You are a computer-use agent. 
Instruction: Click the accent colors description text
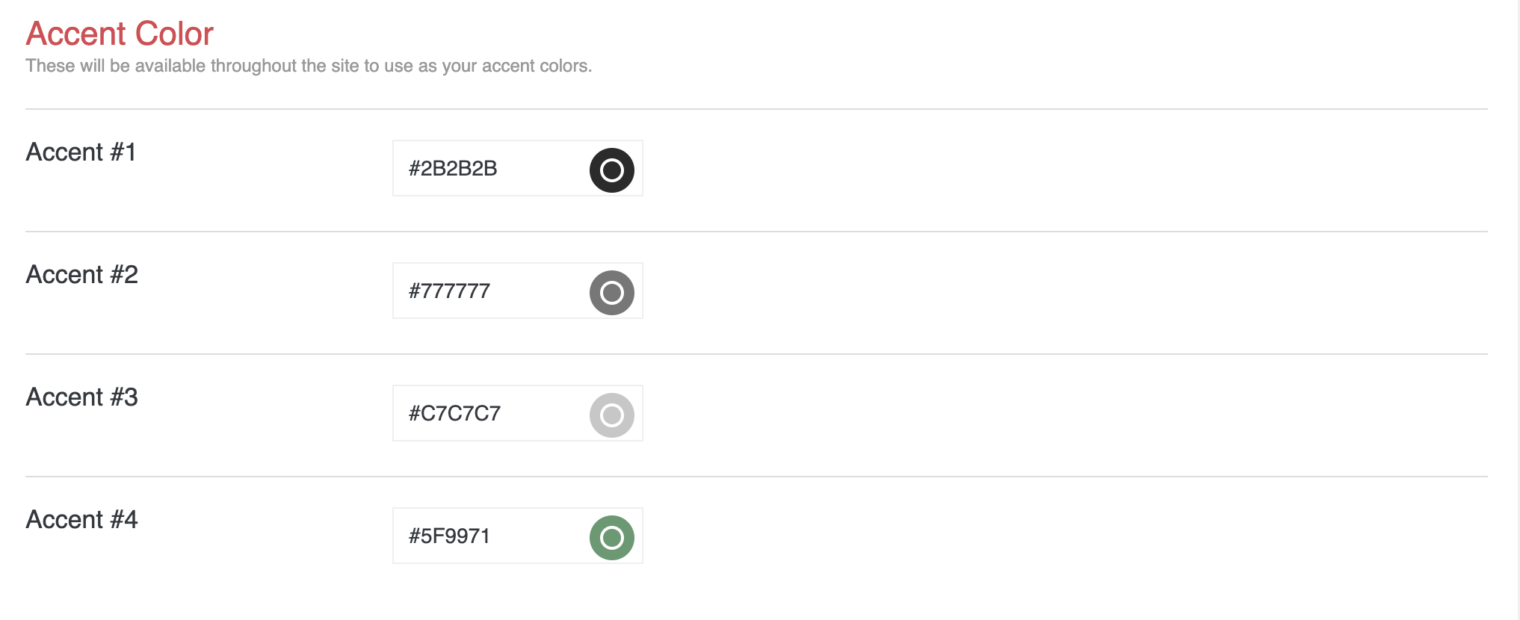pyautogui.click(x=309, y=66)
